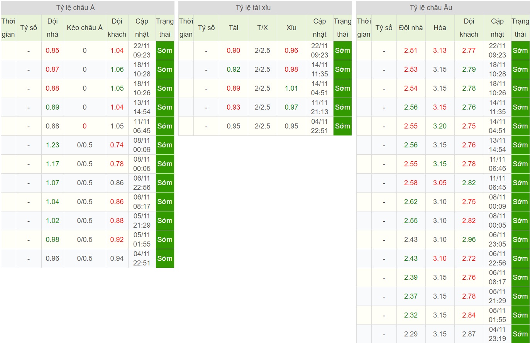Click the 'Tỷ lệ châu Âu' table title
530x343 pixels.
431,8
